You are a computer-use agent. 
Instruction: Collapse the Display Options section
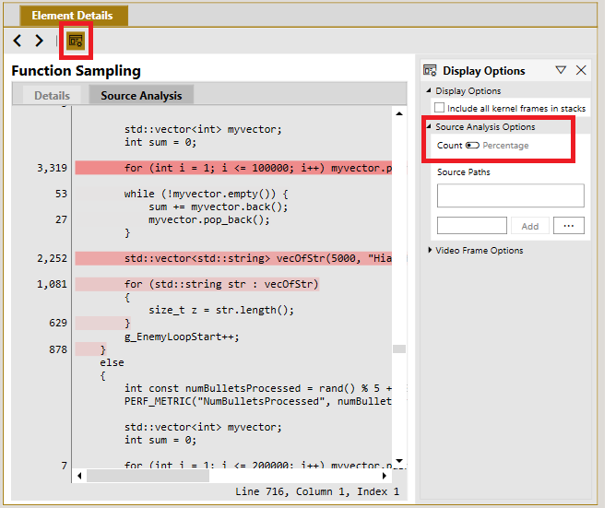click(x=429, y=90)
